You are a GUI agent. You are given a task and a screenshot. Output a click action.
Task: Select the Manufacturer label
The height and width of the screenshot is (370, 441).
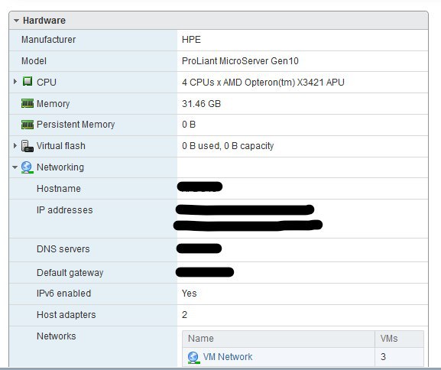coord(48,40)
